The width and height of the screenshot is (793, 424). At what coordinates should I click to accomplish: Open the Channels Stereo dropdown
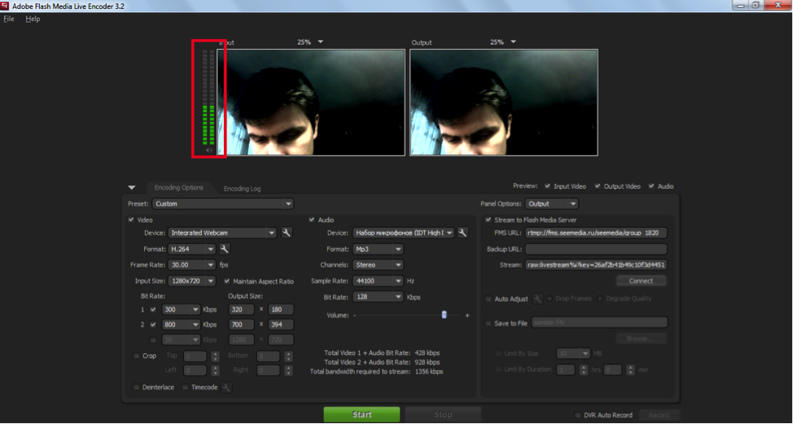point(378,264)
